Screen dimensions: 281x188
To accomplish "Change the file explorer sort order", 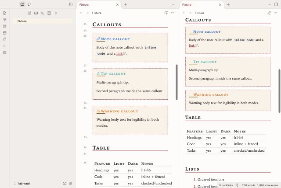I will coord(43,13).
